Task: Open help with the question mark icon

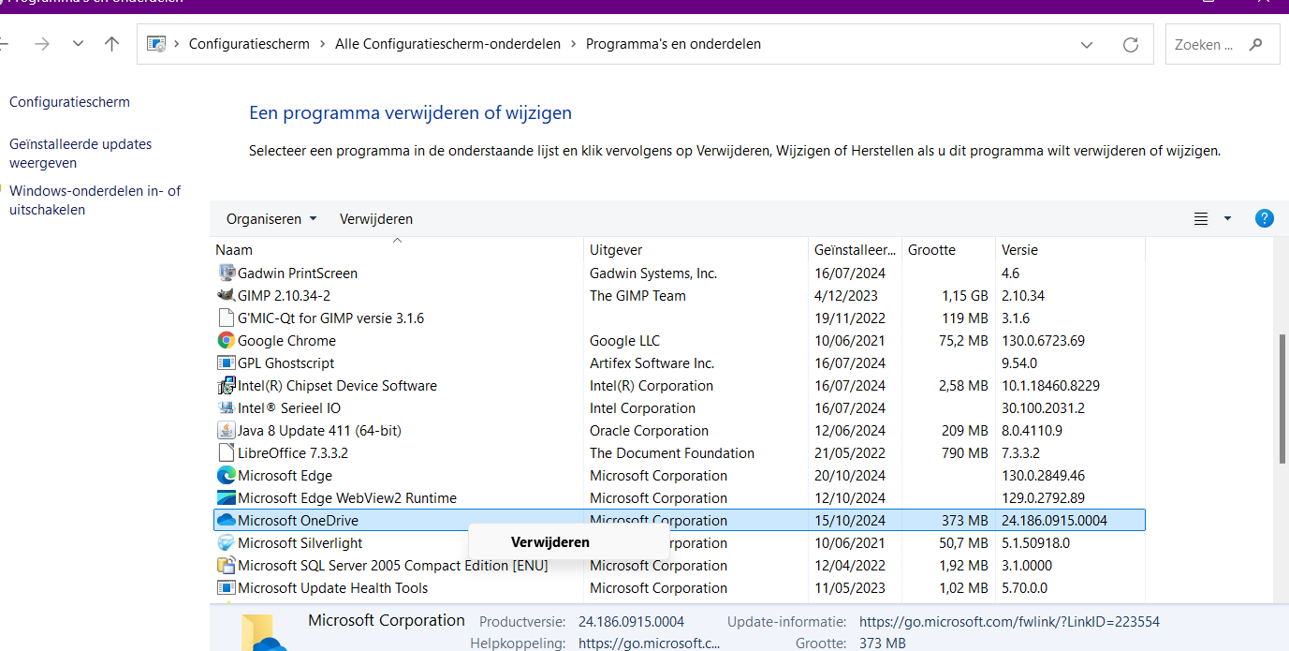Action: [1264, 219]
